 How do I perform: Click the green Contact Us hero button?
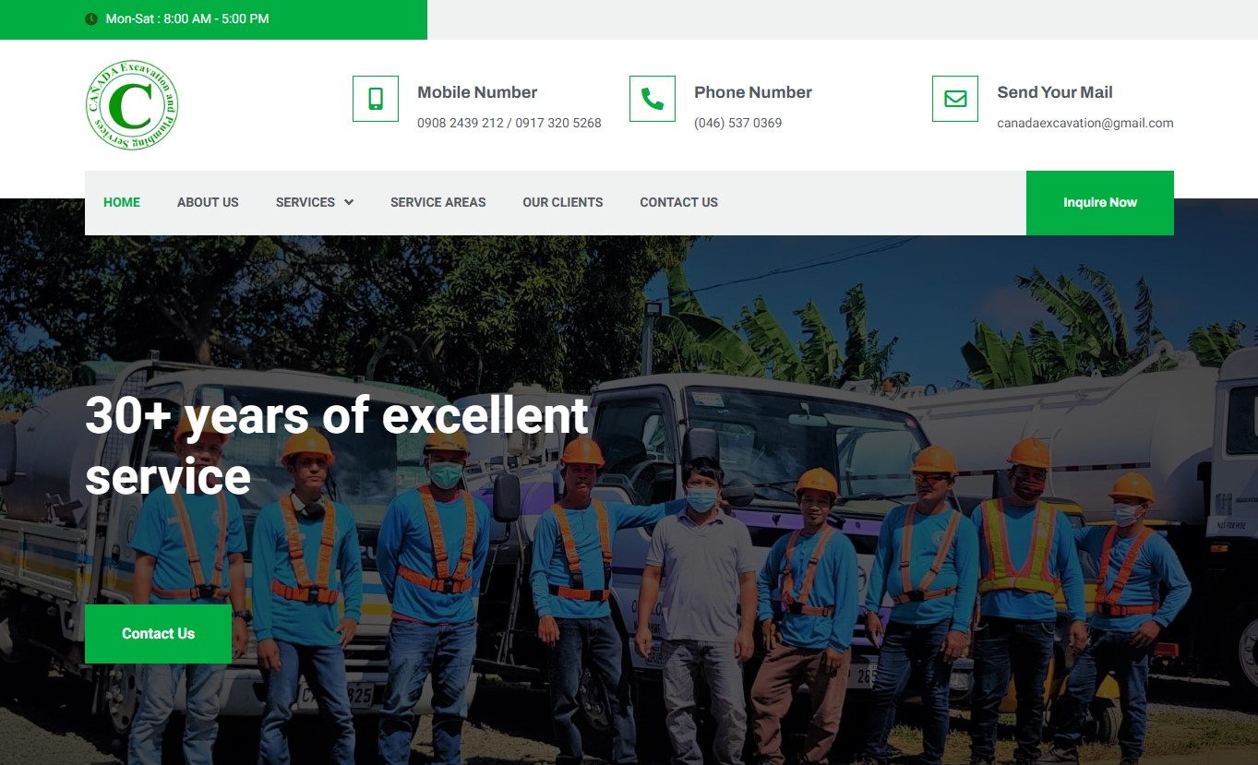click(x=158, y=634)
